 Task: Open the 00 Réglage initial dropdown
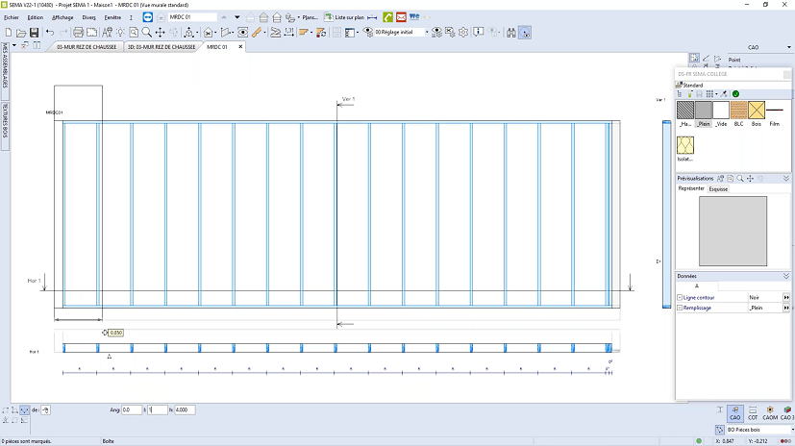pyautogui.click(x=427, y=33)
